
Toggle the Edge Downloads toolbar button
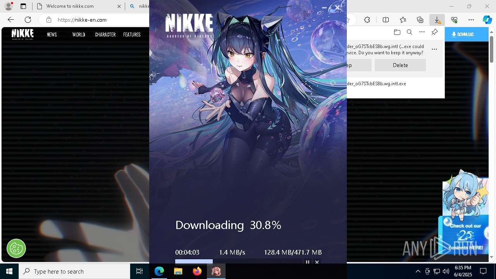[437, 20]
